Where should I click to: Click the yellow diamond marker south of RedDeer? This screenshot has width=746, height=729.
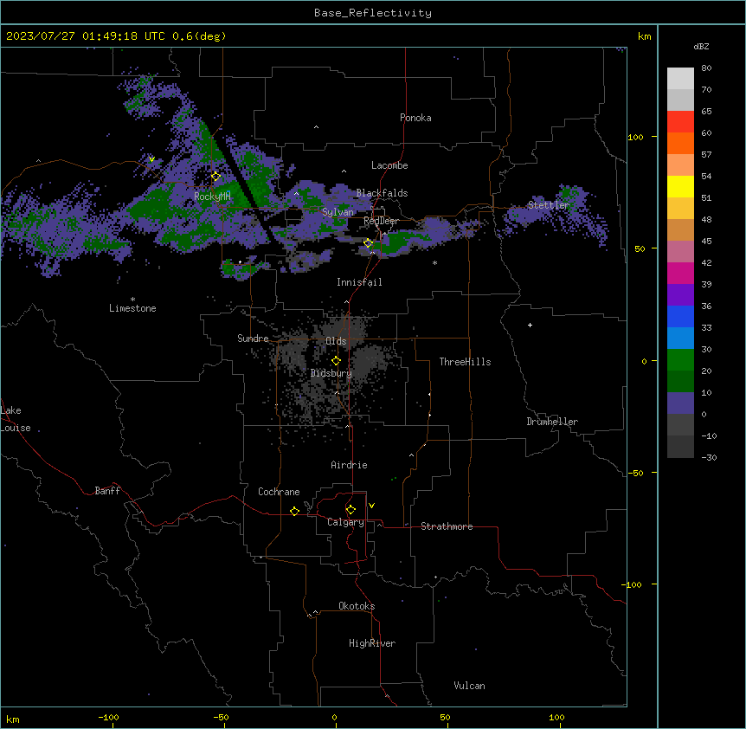coord(369,243)
